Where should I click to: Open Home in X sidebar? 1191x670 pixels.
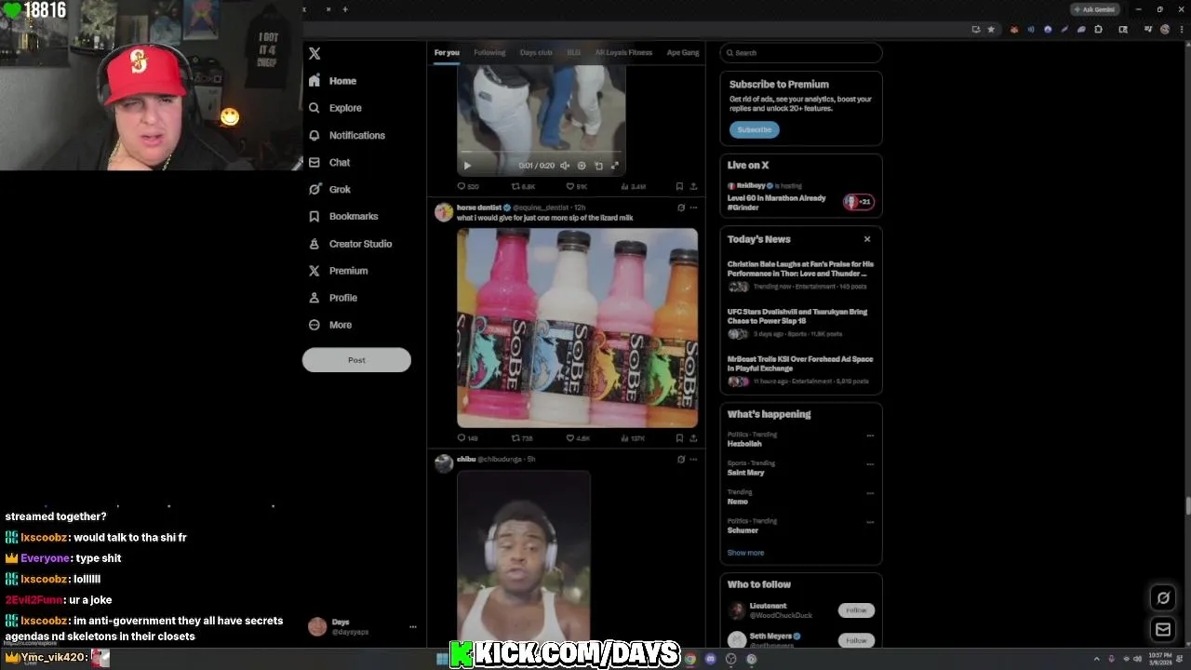click(333, 81)
